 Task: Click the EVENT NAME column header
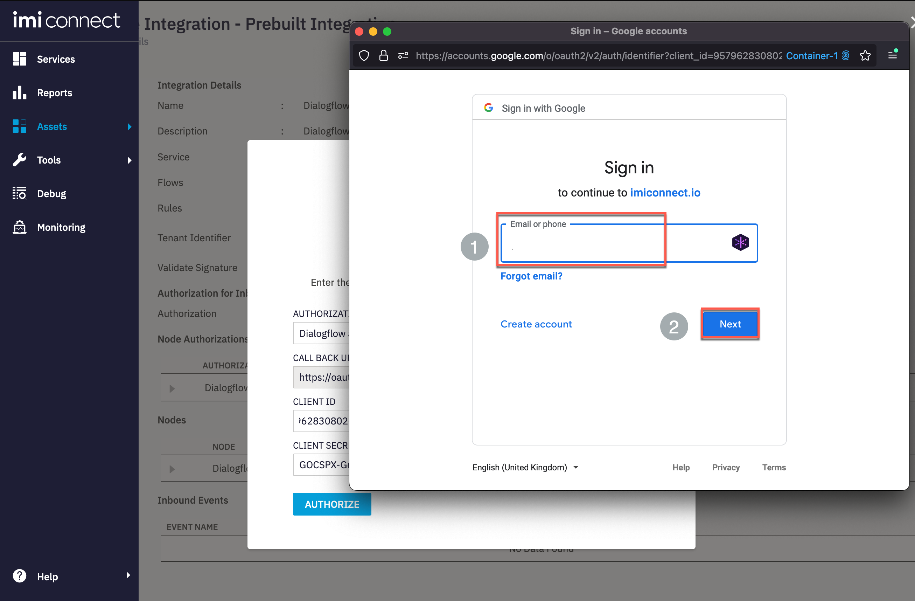click(x=192, y=527)
